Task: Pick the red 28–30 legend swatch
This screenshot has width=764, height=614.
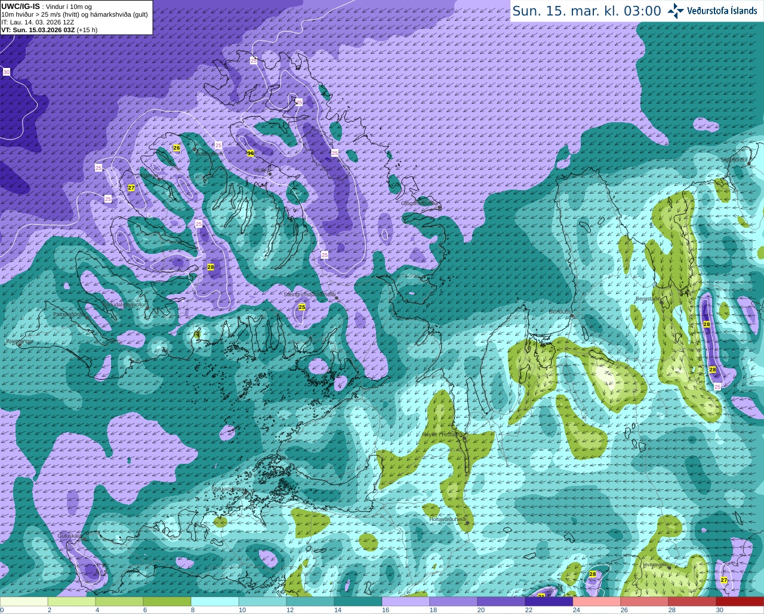Action: 692,601
